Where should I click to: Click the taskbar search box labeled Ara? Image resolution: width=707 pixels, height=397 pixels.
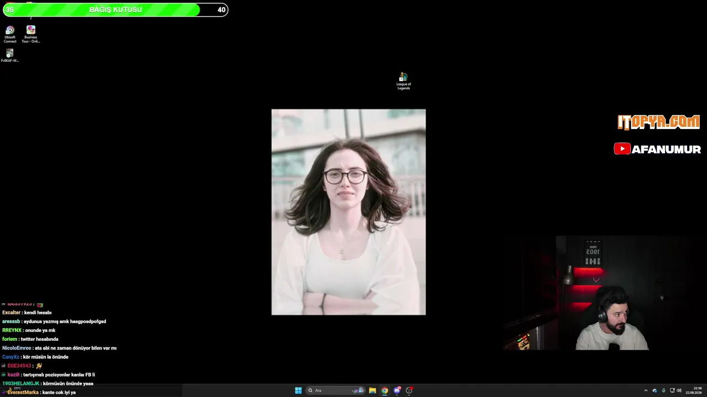pyautogui.click(x=336, y=390)
